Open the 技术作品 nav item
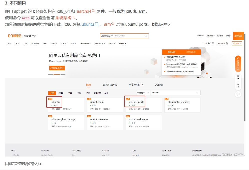 pos(35,43)
